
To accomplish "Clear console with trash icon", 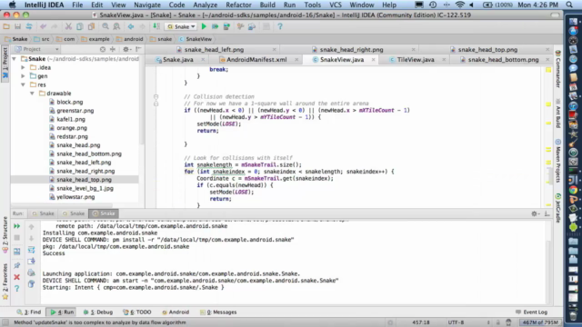I will [31, 284].
